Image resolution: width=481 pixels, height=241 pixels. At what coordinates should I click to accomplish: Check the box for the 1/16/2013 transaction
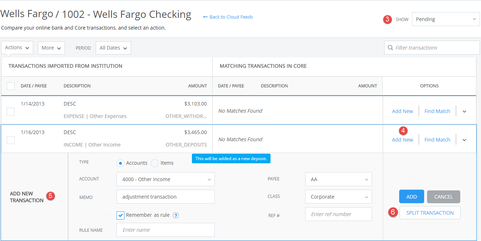point(11,140)
